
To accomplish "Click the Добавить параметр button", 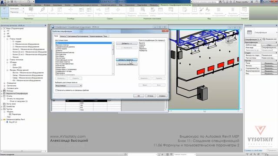I will [126, 60].
